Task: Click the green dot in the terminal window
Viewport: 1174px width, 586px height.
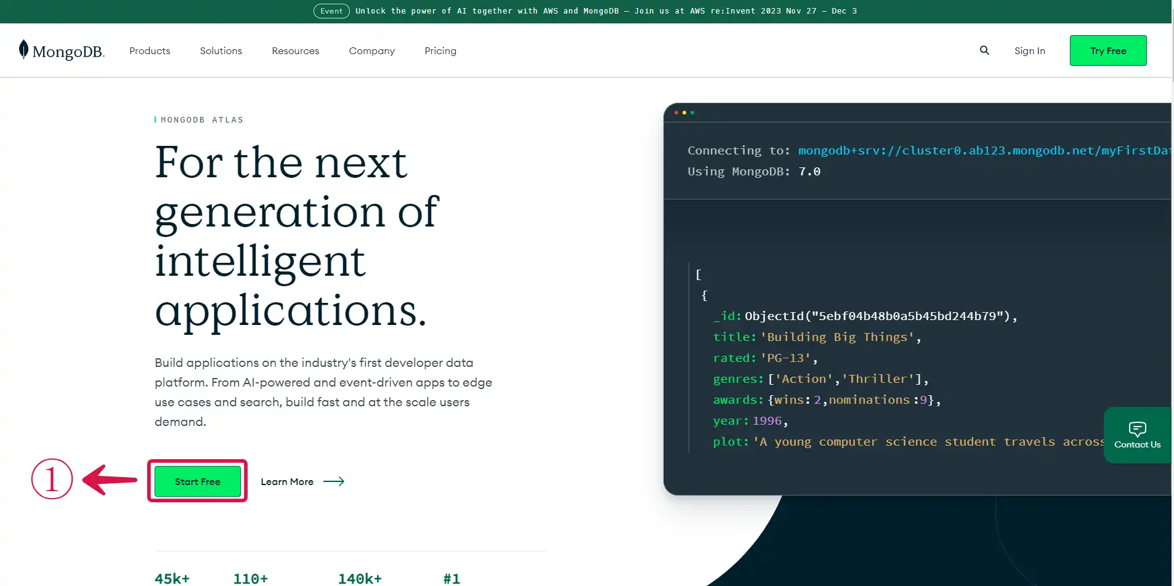Action: 692,113
